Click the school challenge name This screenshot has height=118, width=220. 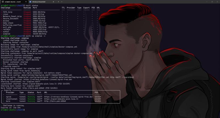[6, 32]
